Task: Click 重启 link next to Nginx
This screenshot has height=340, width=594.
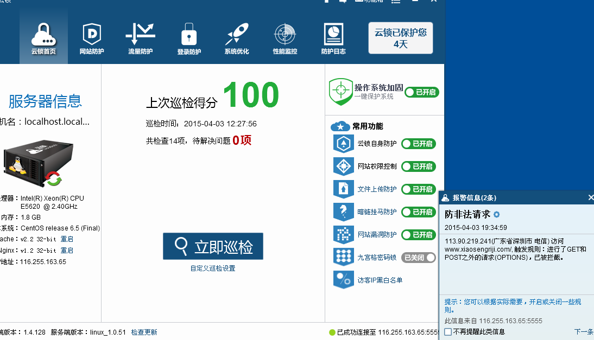Action: pos(67,251)
